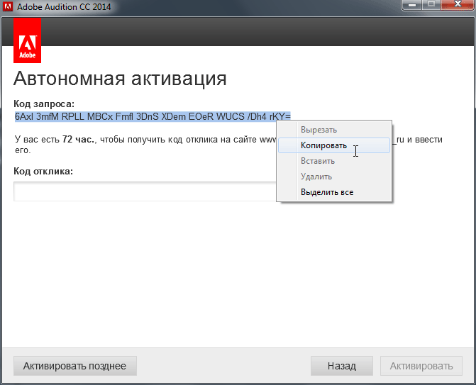Click the red Adobe logo
The height and width of the screenshot is (385, 476).
point(28,40)
